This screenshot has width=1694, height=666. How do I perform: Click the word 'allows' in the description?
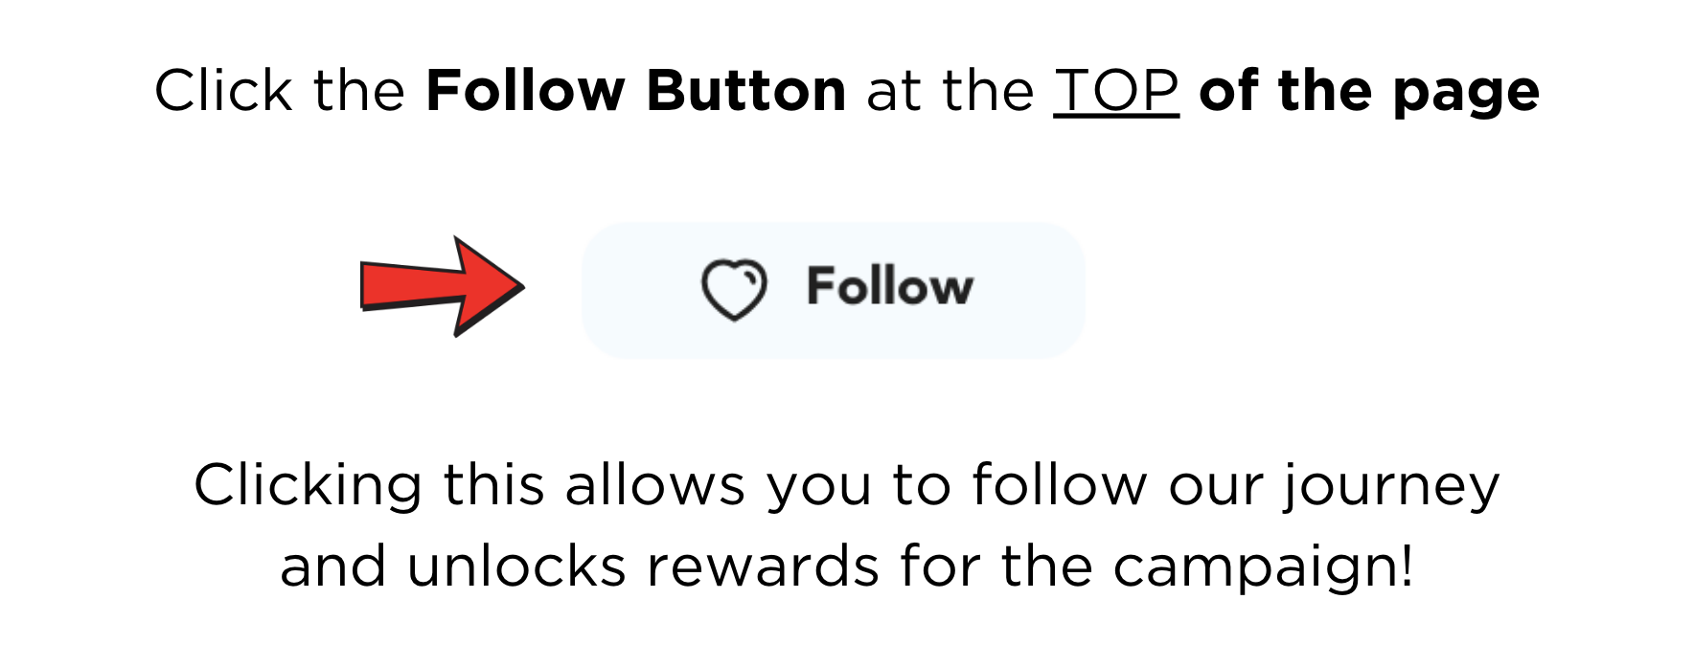[x=654, y=484]
